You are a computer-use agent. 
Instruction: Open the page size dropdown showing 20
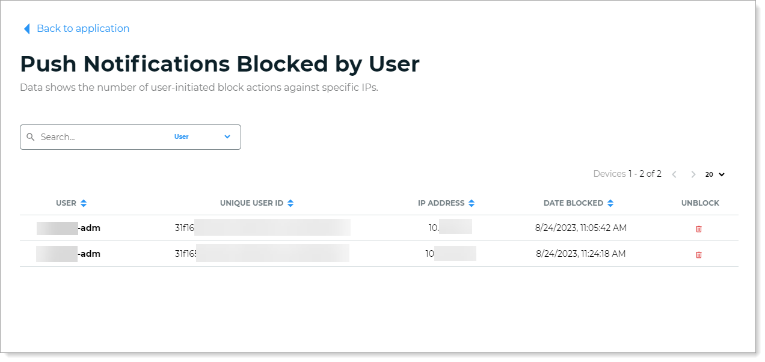tap(713, 174)
